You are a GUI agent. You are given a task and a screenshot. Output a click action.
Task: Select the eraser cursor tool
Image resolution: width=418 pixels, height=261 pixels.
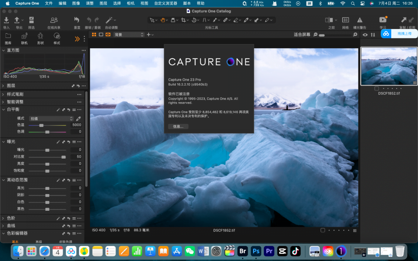click(x=236, y=20)
